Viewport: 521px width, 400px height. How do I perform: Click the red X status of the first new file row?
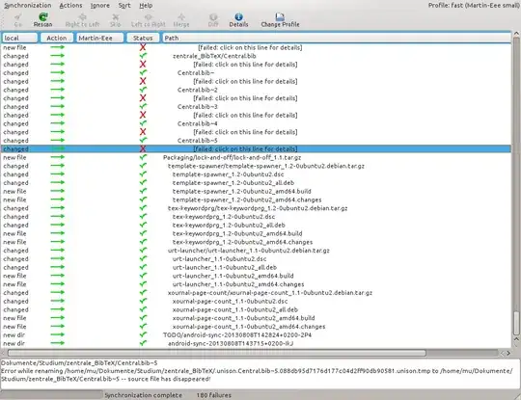[x=143, y=47]
